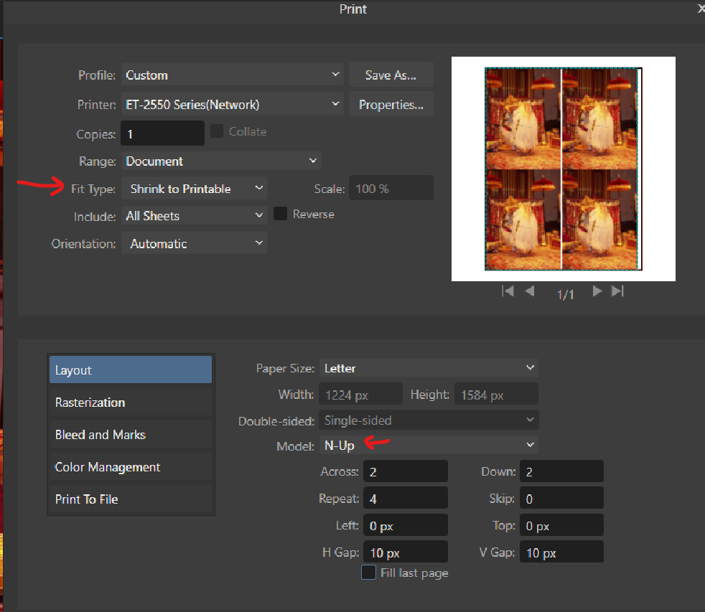705x612 pixels.
Task: Go to previous page in preview
Action: pos(530,291)
